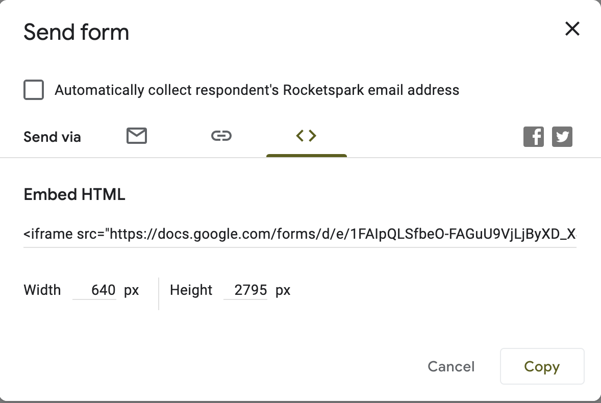The width and height of the screenshot is (601, 403).
Task: Click the 'Send via' label
Action: (x=52, y=137)
